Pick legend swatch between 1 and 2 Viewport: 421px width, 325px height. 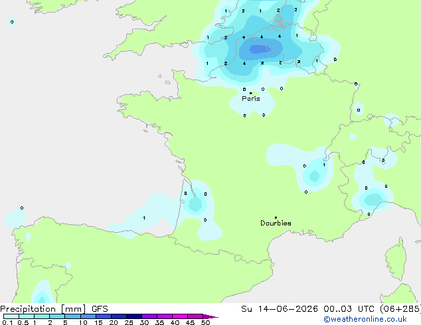(x=42, y=316)
